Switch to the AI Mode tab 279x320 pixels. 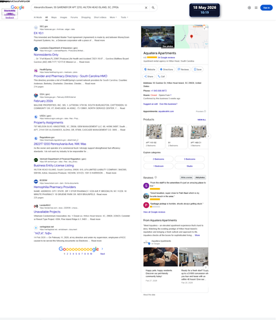[38, 17]
